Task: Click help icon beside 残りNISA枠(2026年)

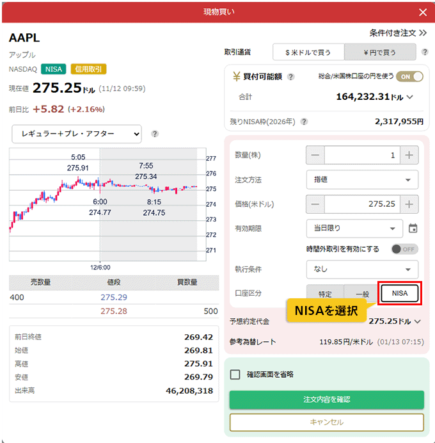Action: 304,122
